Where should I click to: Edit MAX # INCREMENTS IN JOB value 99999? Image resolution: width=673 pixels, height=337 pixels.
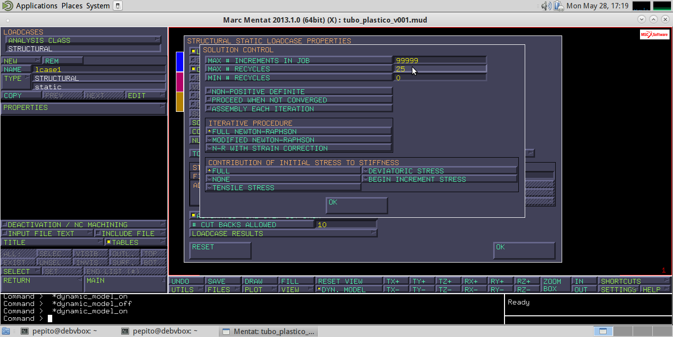(x=440, y=60)
